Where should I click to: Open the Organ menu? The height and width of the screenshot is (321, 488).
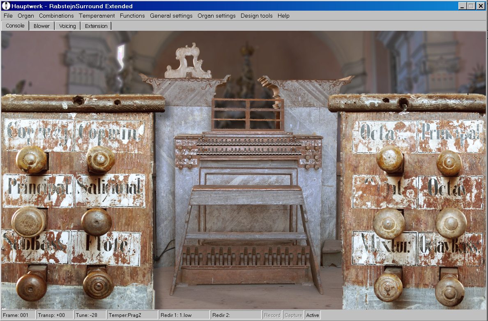tap(26, 16)
